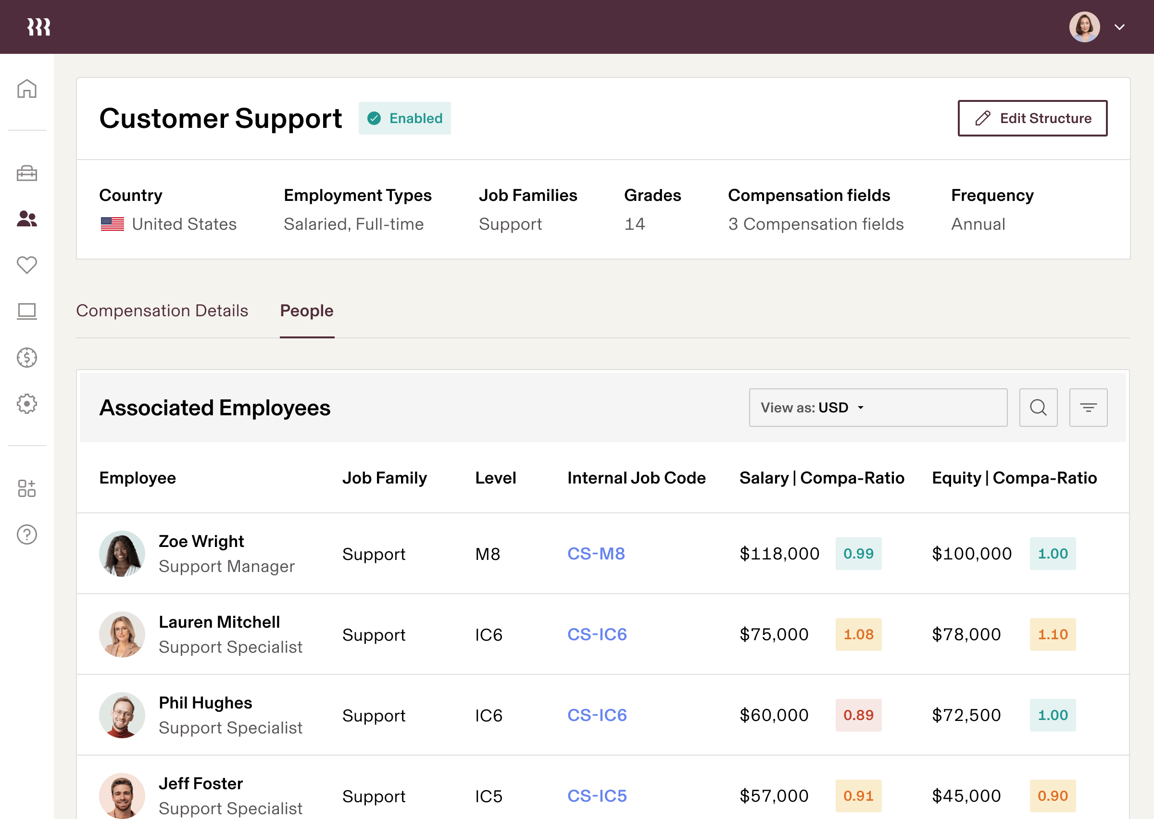
Task: Search Associated Employees with the magnifier icon
Action: click(1038, 407)
